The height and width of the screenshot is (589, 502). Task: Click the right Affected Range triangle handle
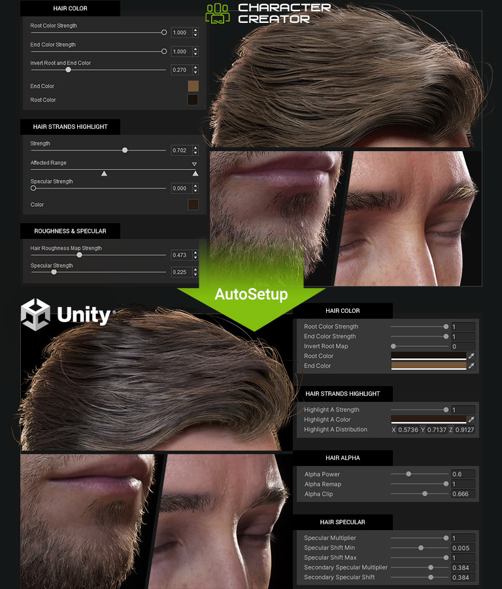click(195, 173)
